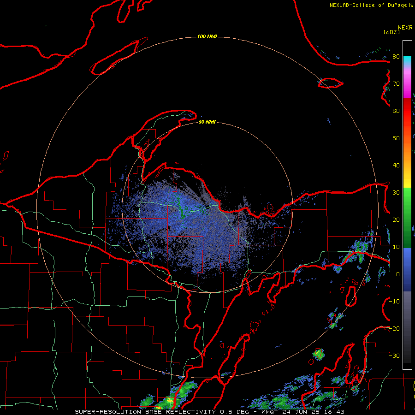415x415 pixels.
Task: Click the -20 value on the dBZ scale
Action: pyautogui.click(x=394, y=329)
